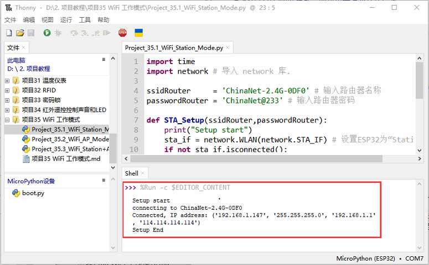Click the Debug script bug icon

click(58, 33)
